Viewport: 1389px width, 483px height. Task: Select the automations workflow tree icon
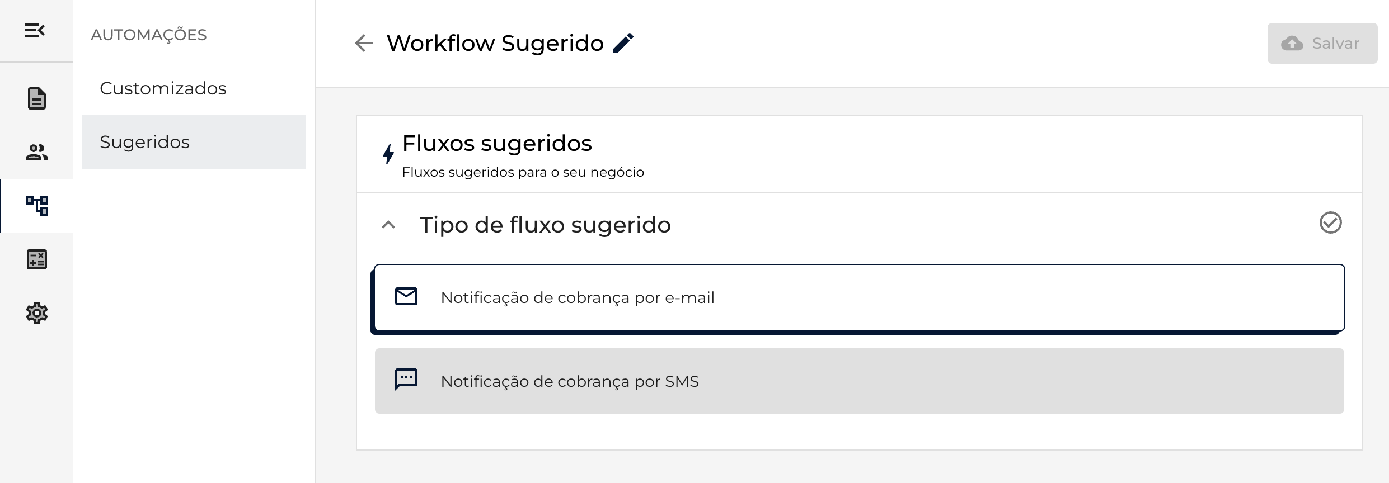coord(37,205)
